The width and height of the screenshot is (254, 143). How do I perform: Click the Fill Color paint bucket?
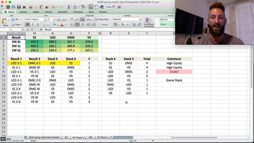pos(54,25)
